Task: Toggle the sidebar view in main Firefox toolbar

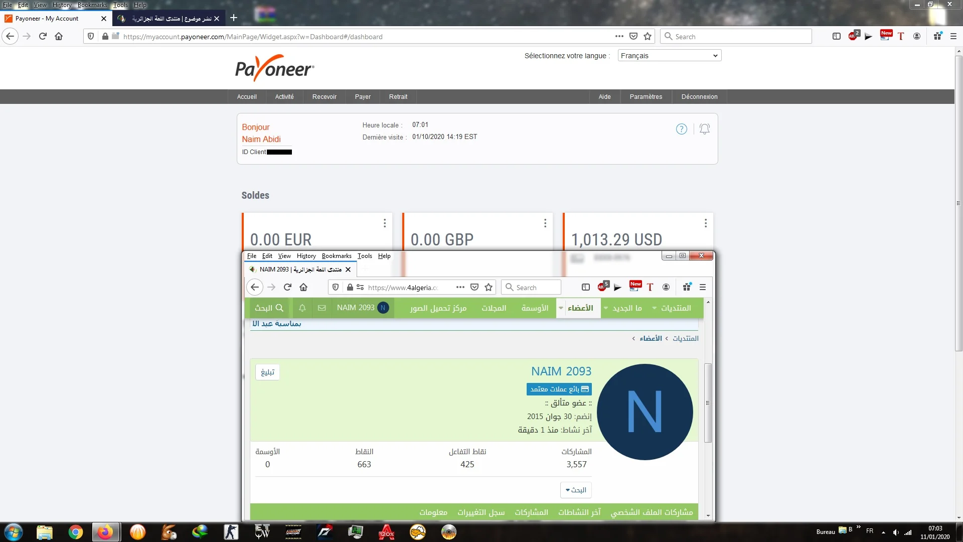Action: coord(836,36)
